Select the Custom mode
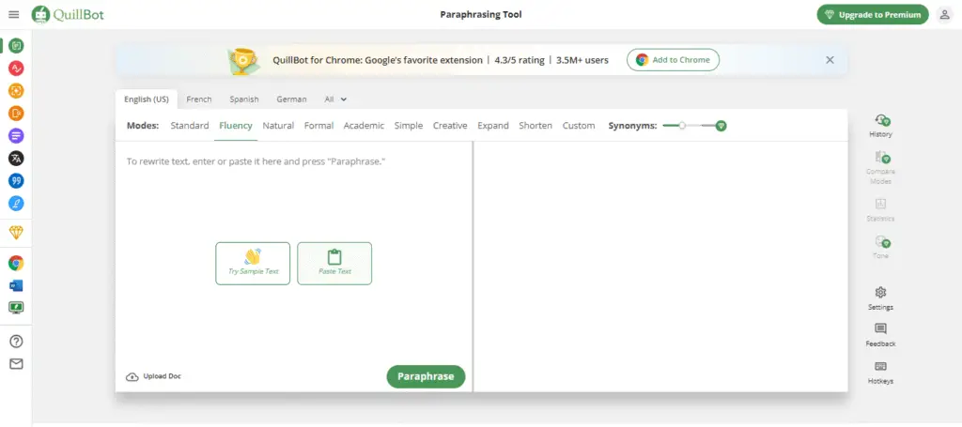The height and width of the screenshot is (427, 962). click(579, 126)
